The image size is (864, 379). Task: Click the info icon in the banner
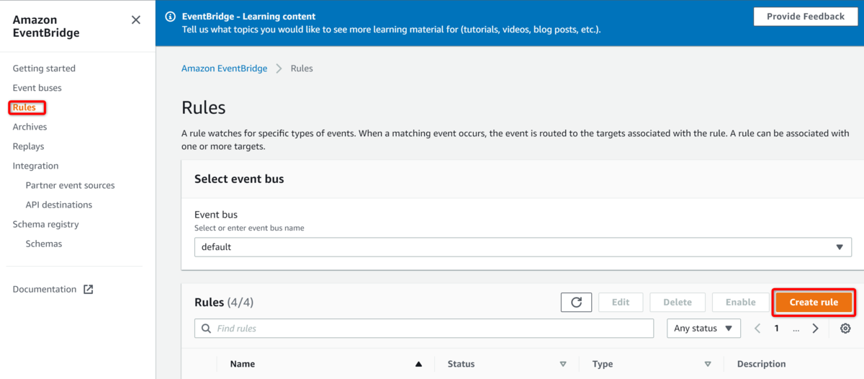click(x=170, y=17)
